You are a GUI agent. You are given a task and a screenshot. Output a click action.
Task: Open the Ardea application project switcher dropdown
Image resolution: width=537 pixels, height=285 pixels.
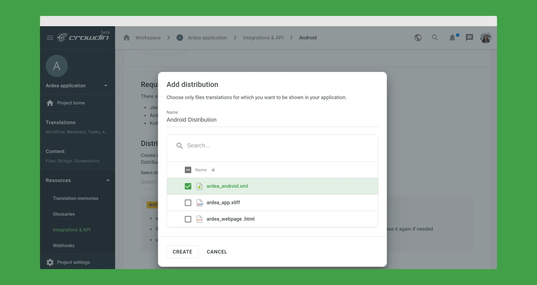[106, 86]
